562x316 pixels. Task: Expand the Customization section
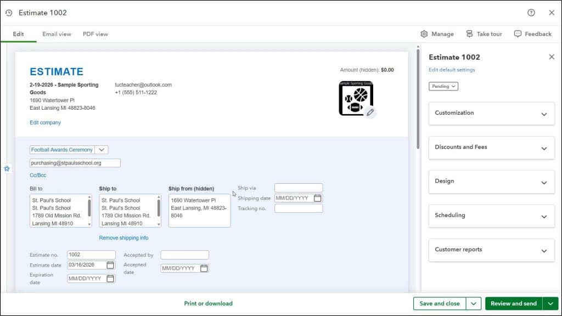tap(491, 113)
